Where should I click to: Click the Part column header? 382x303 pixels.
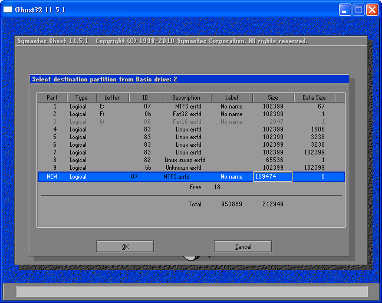point(52,98)
